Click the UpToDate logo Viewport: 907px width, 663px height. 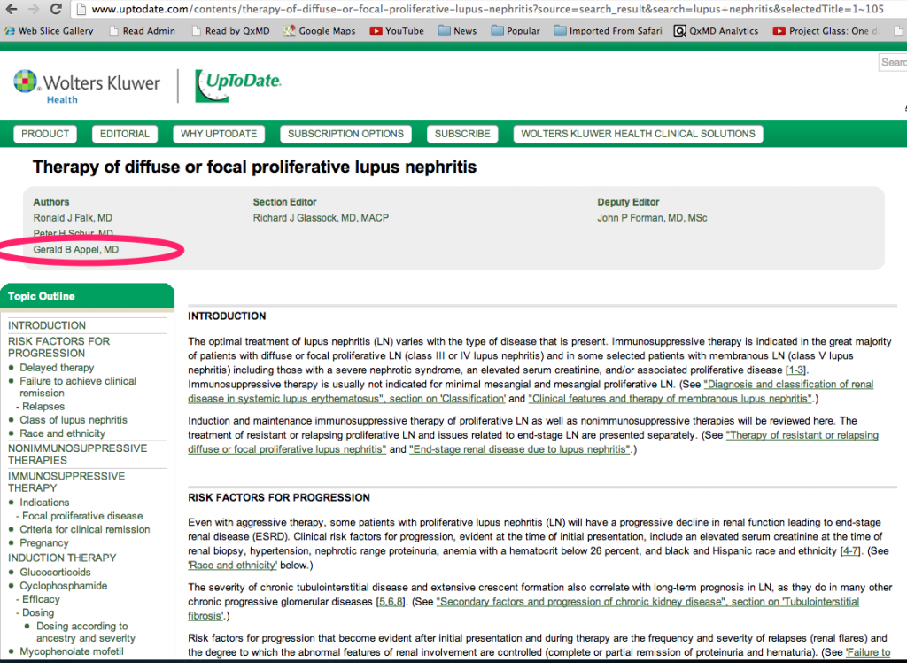pos(238,84)
